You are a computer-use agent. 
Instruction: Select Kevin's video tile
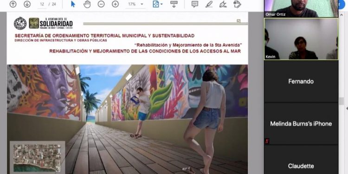(x=301, y=39)
